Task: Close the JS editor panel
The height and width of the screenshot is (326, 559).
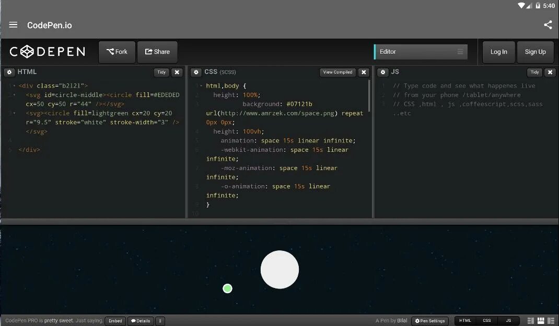Action: click(x=550, y=73)
